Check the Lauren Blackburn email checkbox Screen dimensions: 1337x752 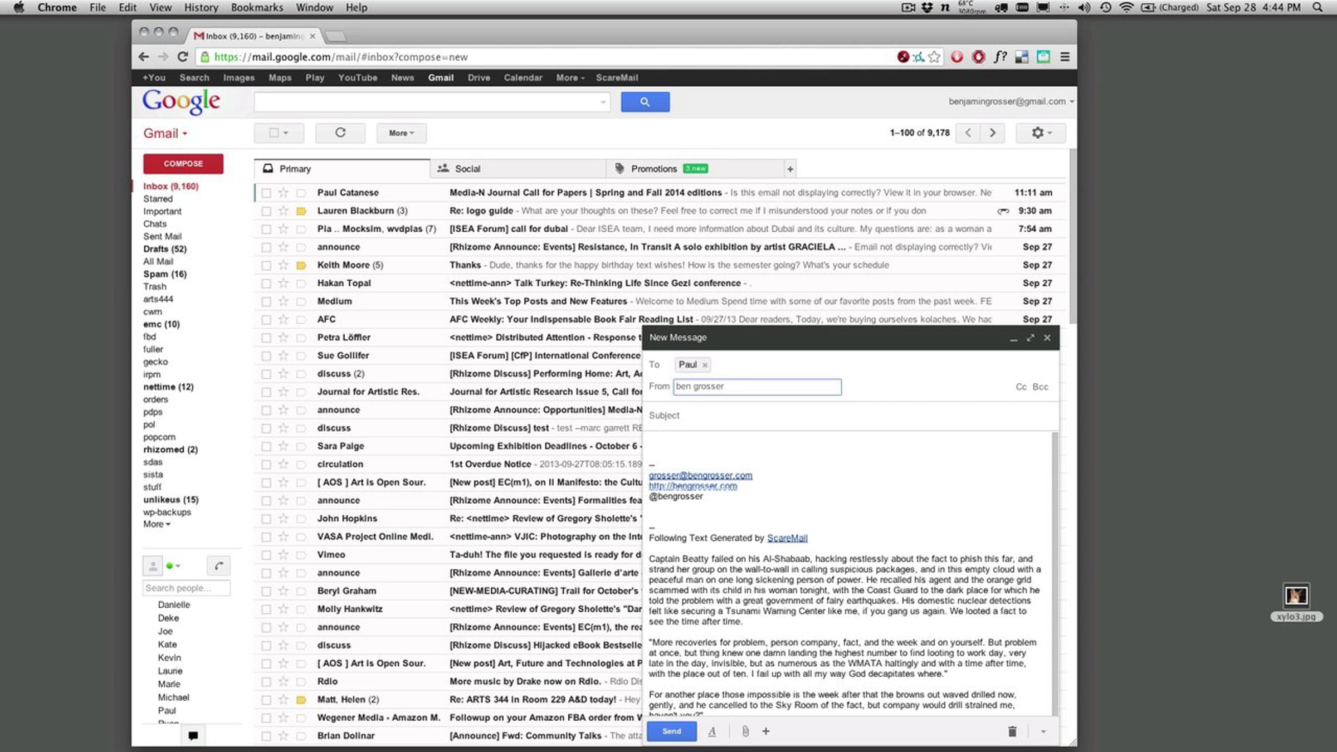point(266,211)
